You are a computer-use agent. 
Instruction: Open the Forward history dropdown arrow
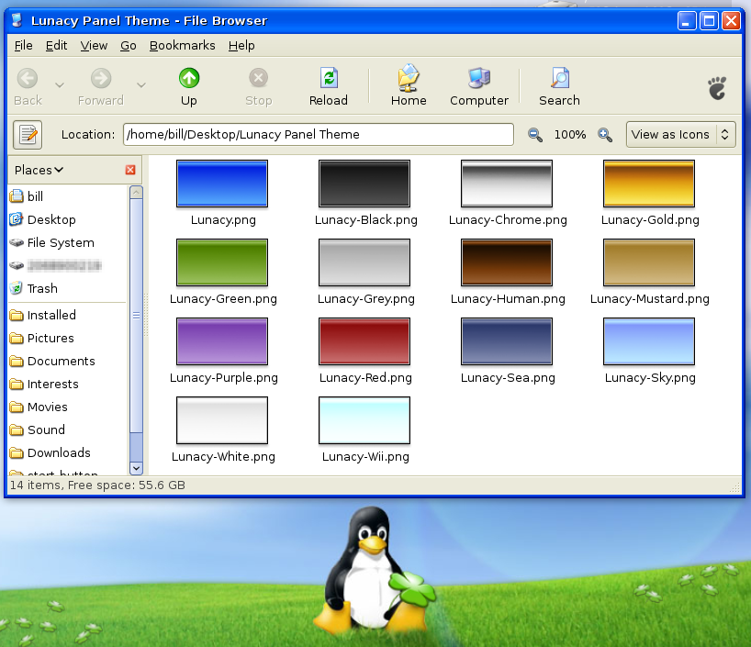tap(140, 85)
